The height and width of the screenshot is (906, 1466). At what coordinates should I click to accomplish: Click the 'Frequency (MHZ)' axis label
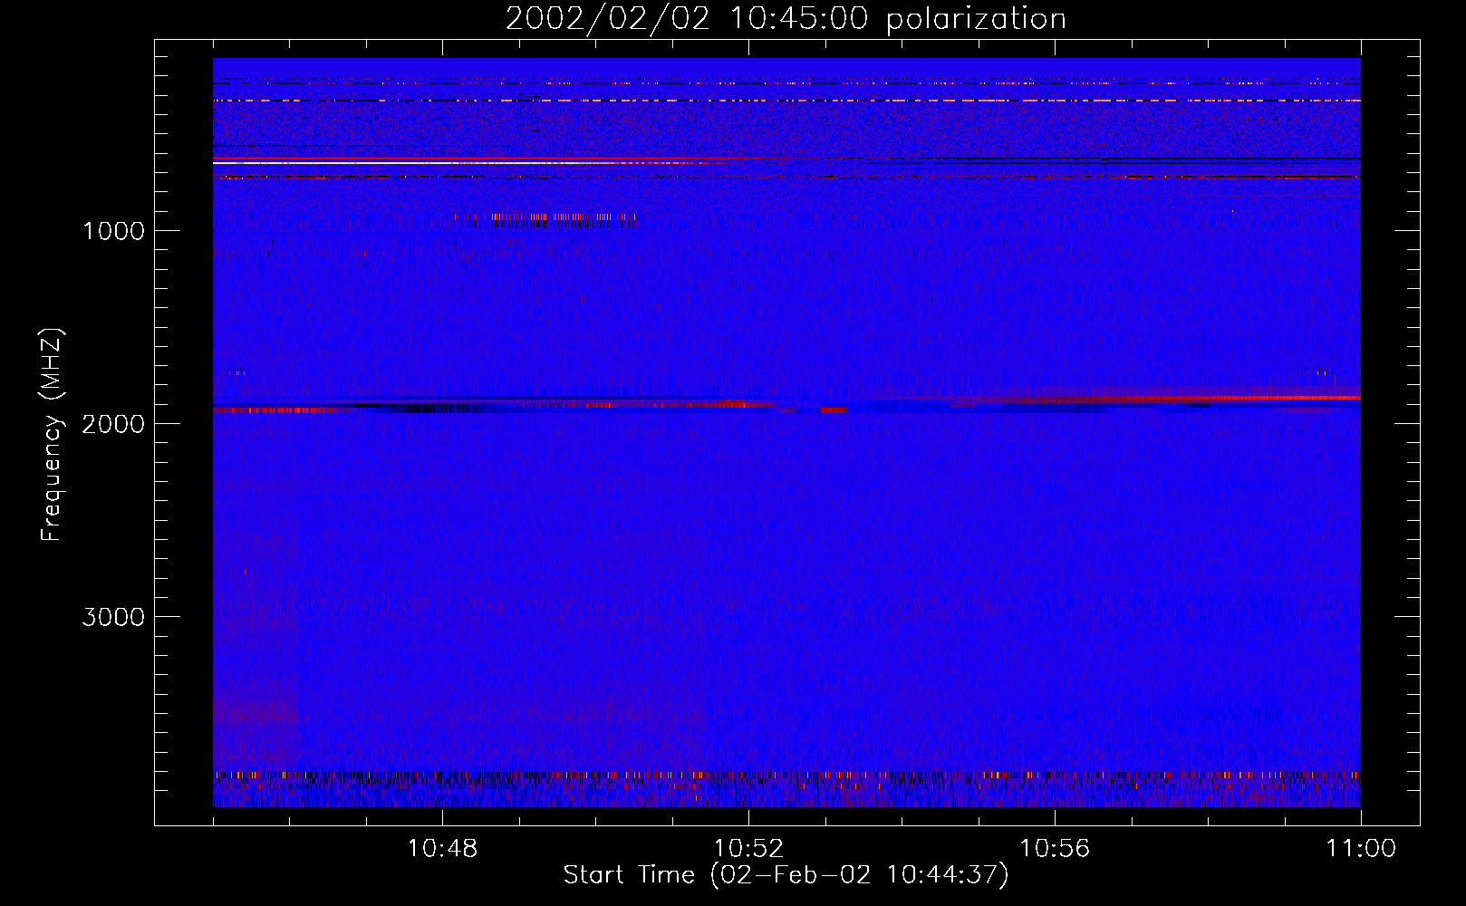52,435
